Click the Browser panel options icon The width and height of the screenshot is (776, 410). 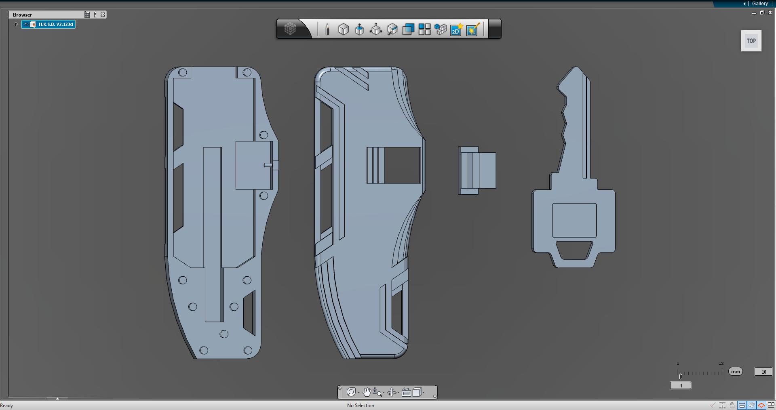click(88, 15)
